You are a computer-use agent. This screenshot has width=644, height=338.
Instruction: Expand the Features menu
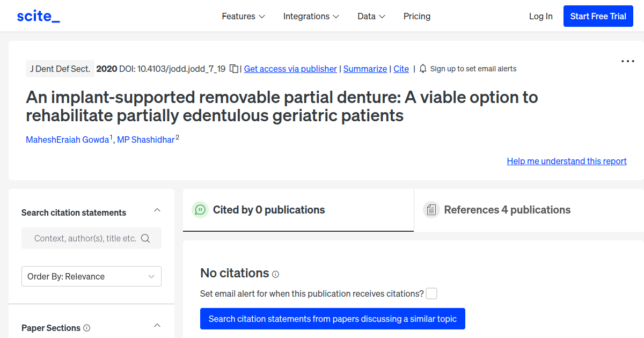[243, 16]
